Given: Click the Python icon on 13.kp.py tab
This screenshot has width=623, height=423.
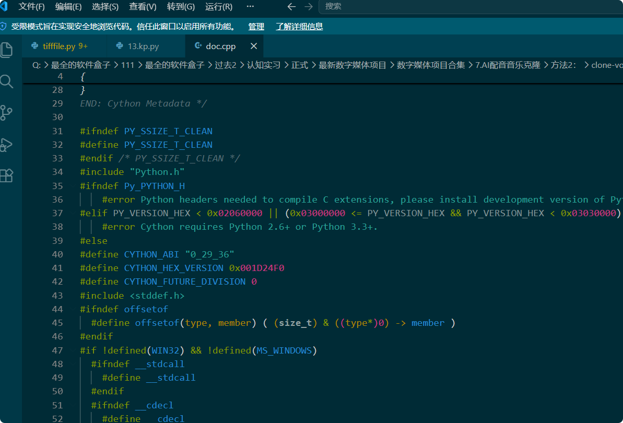Looking at the screenshot, I should click(120, 46).
